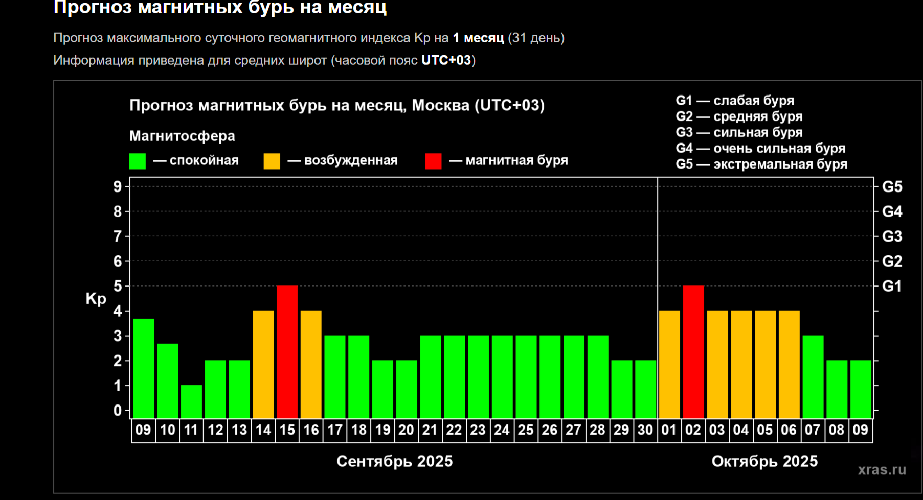
Task: Select the date label 21 on the axis
Action: (430, 430)
